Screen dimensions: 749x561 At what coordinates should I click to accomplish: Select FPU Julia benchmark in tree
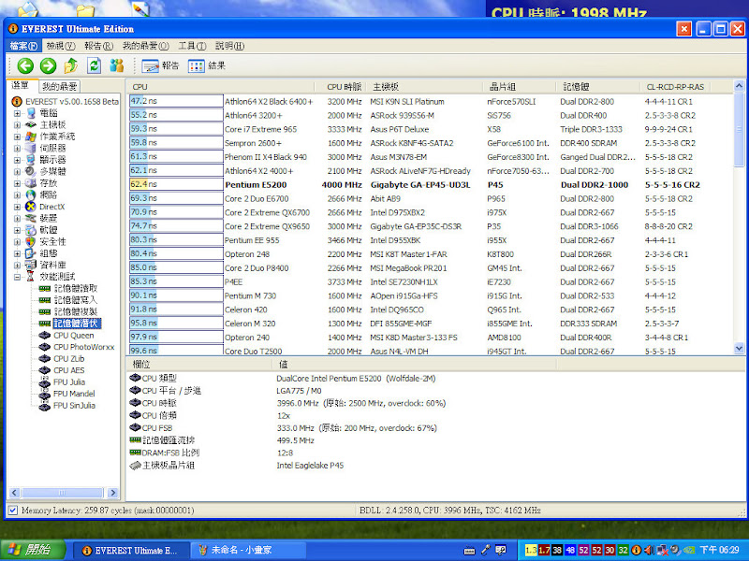click(x=68, y=381)
